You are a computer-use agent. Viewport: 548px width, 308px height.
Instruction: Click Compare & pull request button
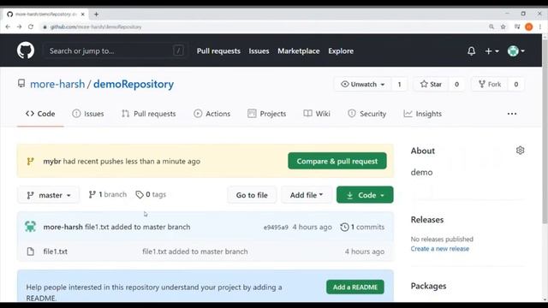[x=337, y=161]
